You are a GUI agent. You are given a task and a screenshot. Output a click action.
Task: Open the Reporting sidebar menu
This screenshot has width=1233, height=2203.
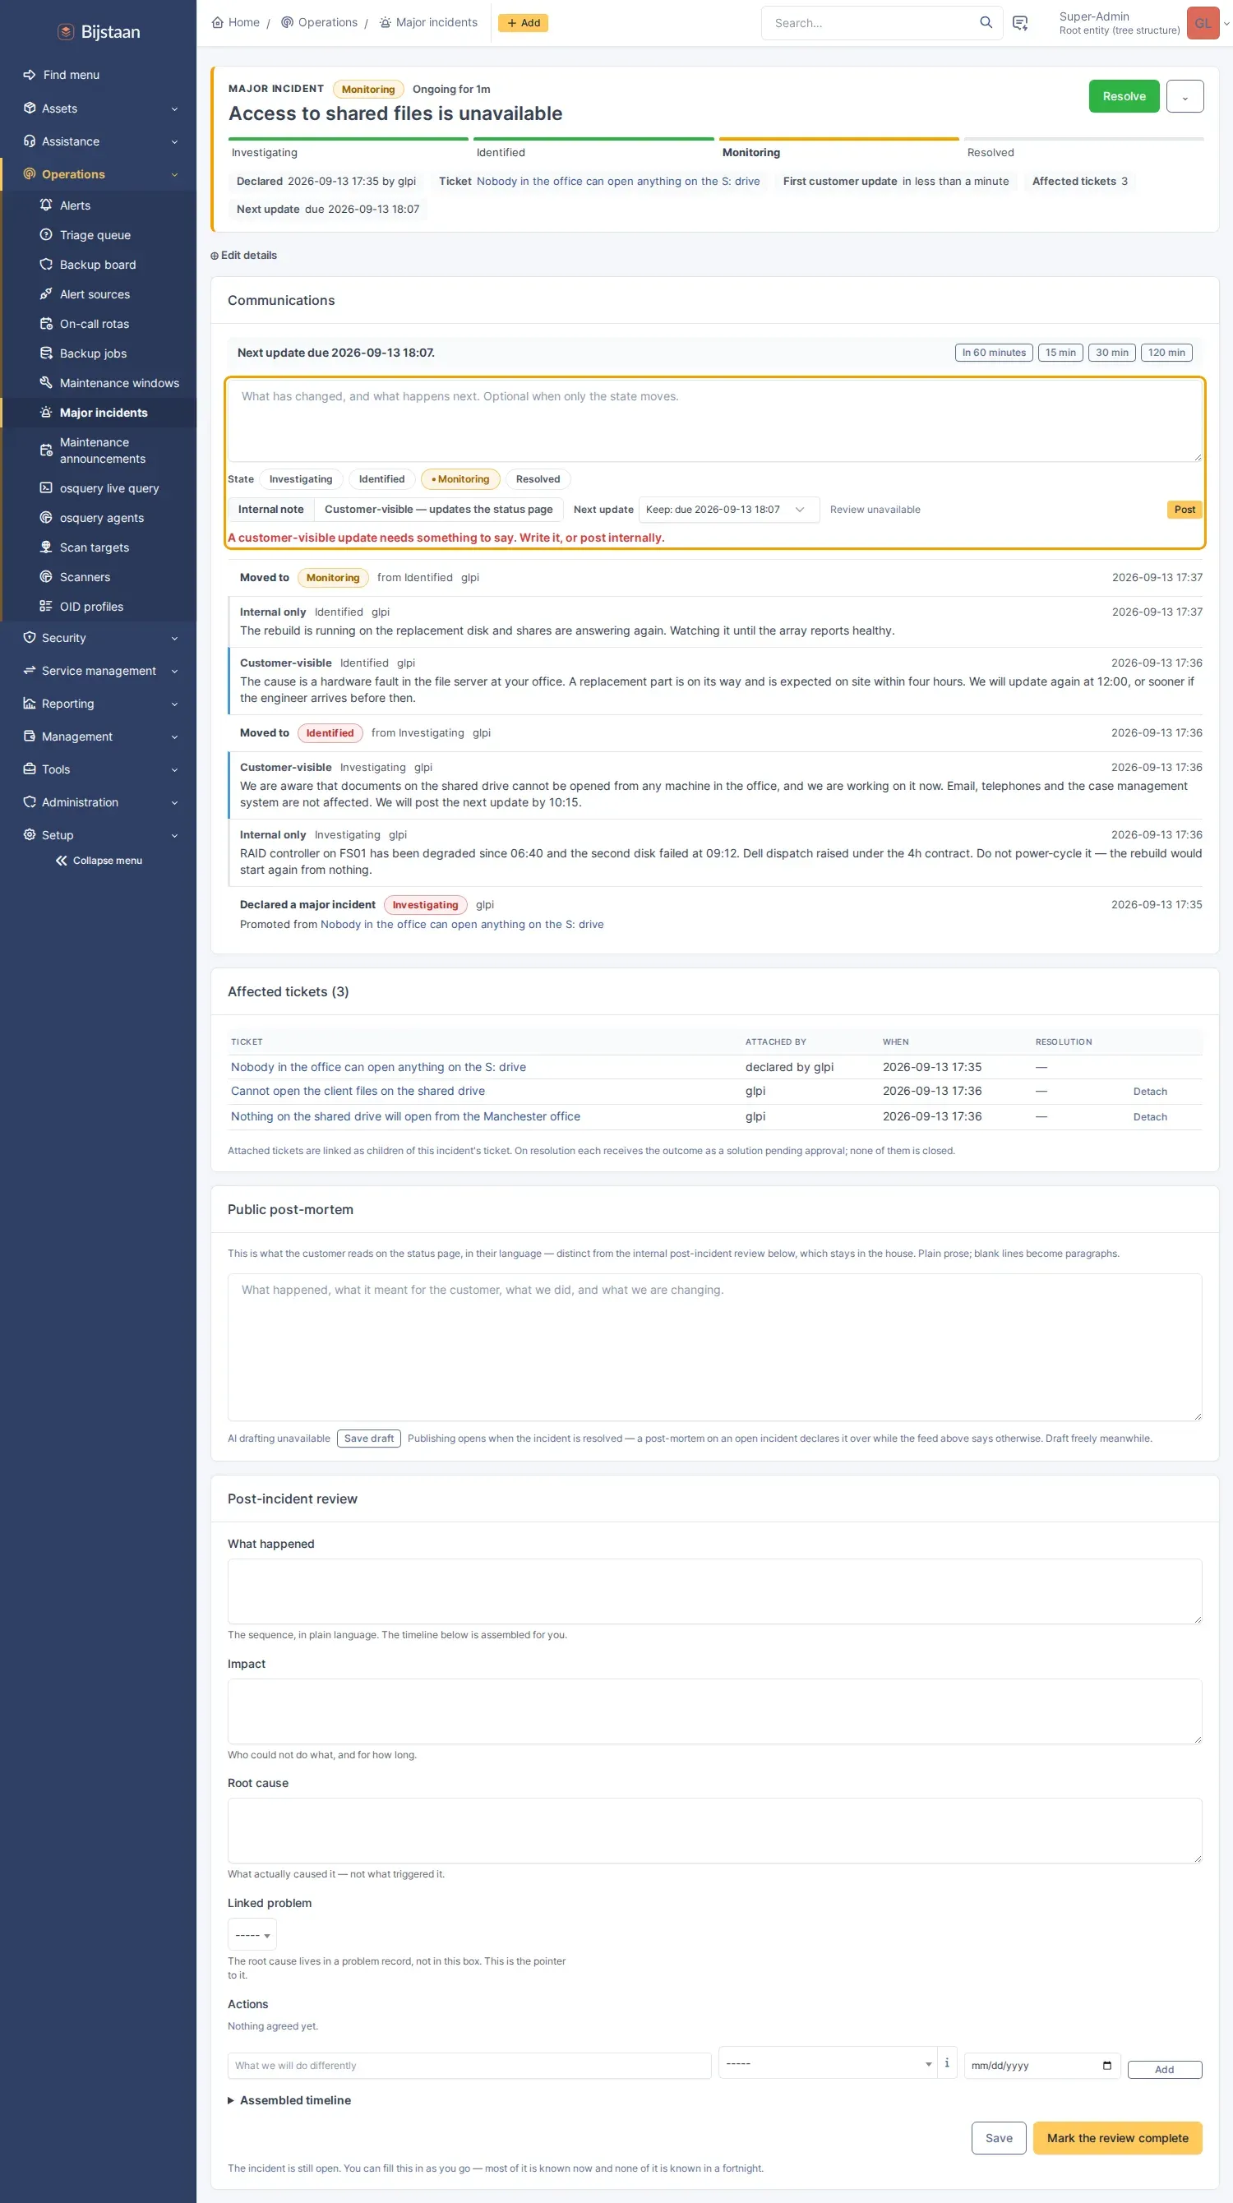pyautogui.click(x=99, y=704)
